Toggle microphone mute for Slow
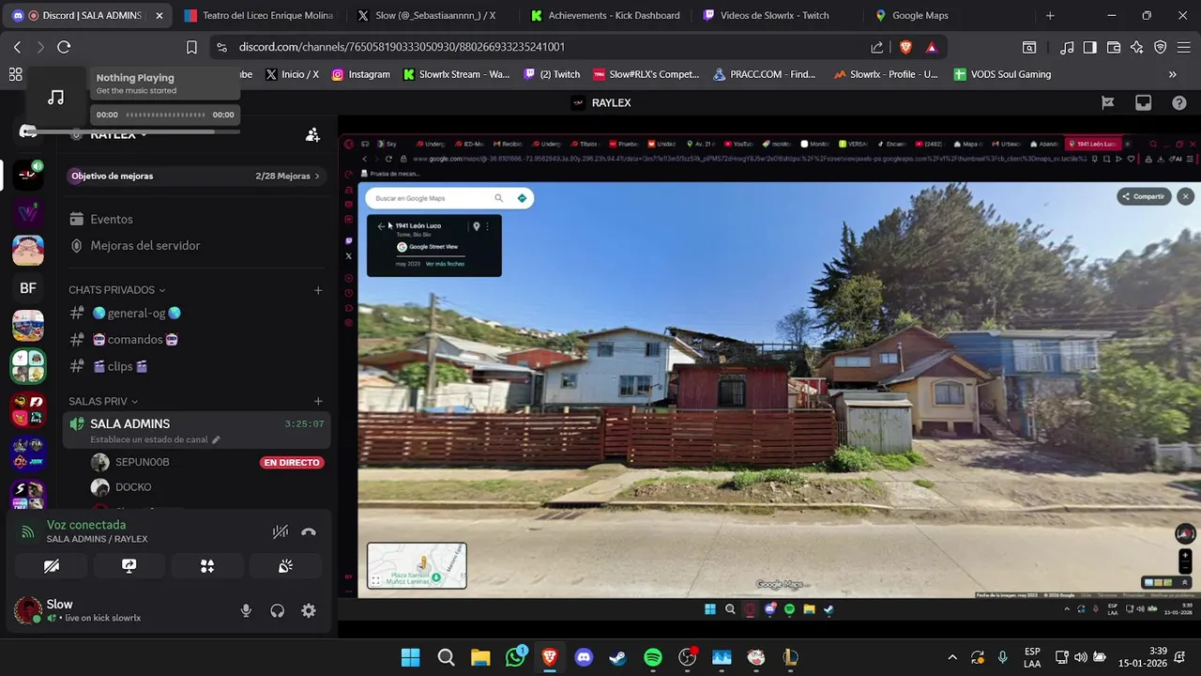The width and height of the screenshot is (1201, 676). [246, 610]
